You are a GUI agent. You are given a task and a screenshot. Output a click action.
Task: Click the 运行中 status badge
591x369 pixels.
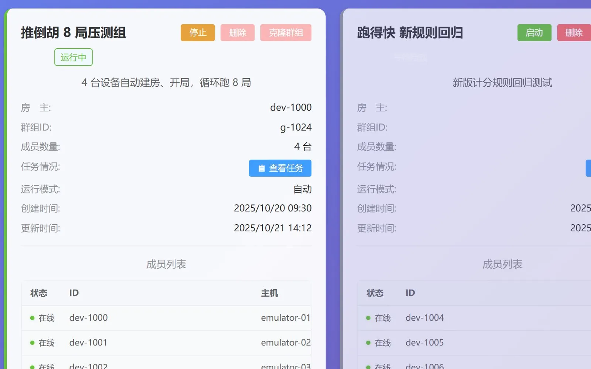(x=74, y=57)
